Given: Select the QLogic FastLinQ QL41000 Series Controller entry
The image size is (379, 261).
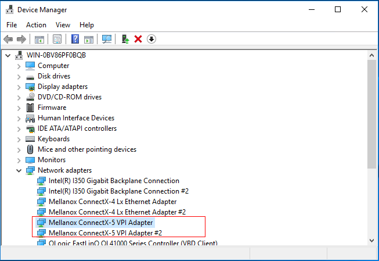Looking at the screenshot, I should [x=133, y=243].
